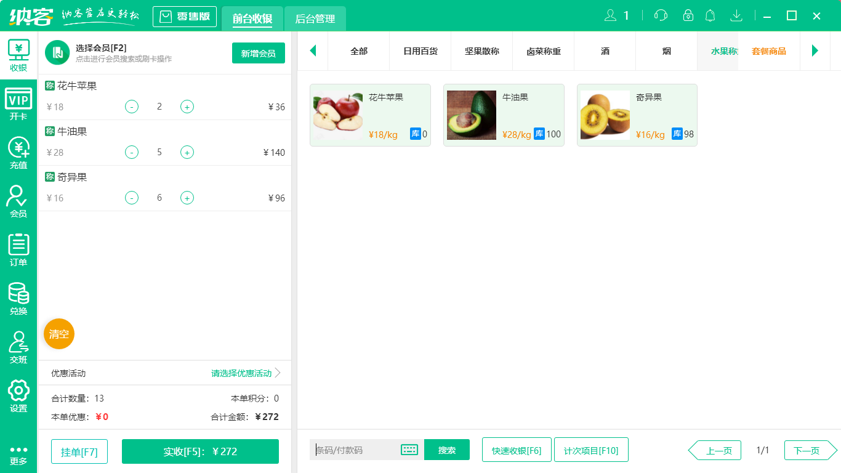Screen dimensions: 841x473
Task: Click the 花牛苹果 quantity value 2
Action: point(159,107)
